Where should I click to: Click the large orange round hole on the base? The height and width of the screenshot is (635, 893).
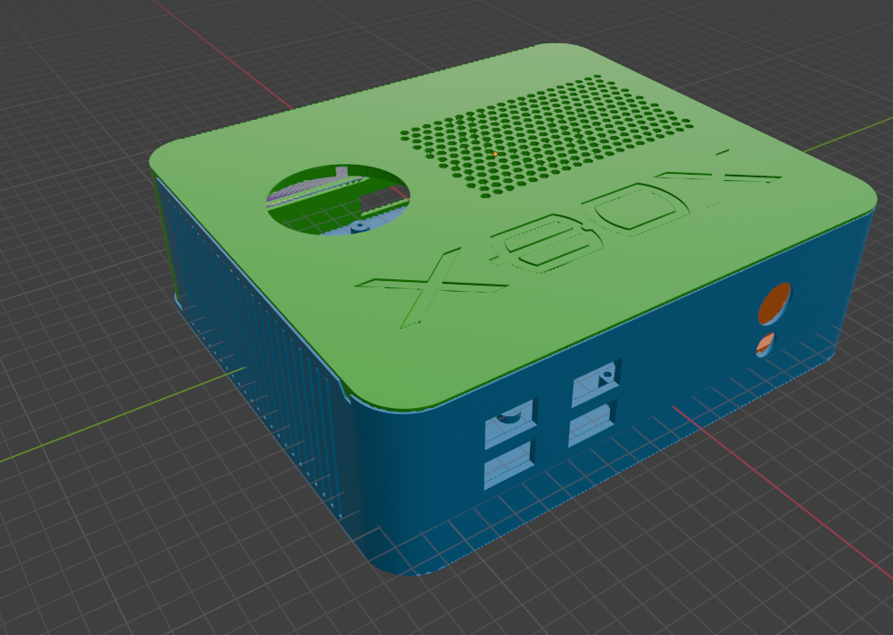pyautogui.click(x=775, y=303)
